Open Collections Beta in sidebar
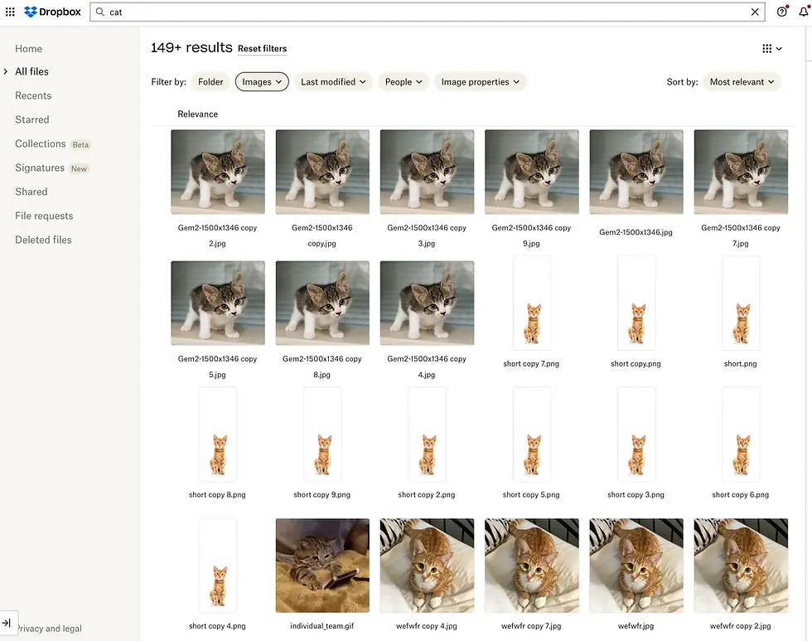 click(x=51, y=144)
